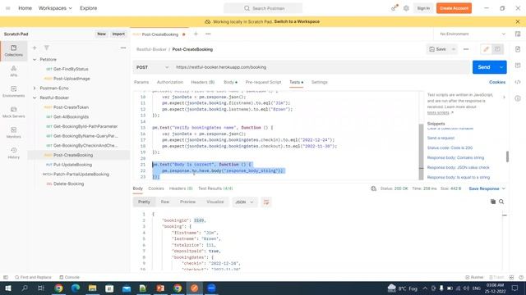Image resolution: width=526 pixels, height=295 pixels.
Task: Open the APIs sidebar panel
Action: pyautogui.click(x=13, y=71)
